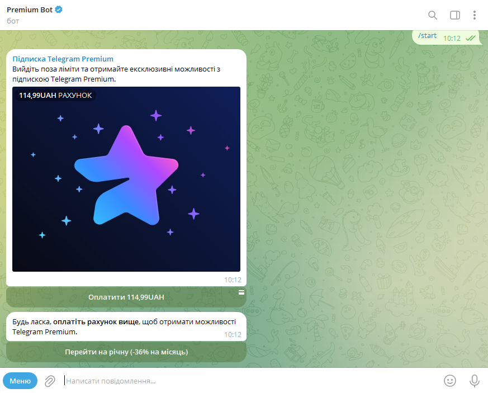Open the blue Меню bot menu button
The width and height of the screenshot is (488, 393).
20,381
